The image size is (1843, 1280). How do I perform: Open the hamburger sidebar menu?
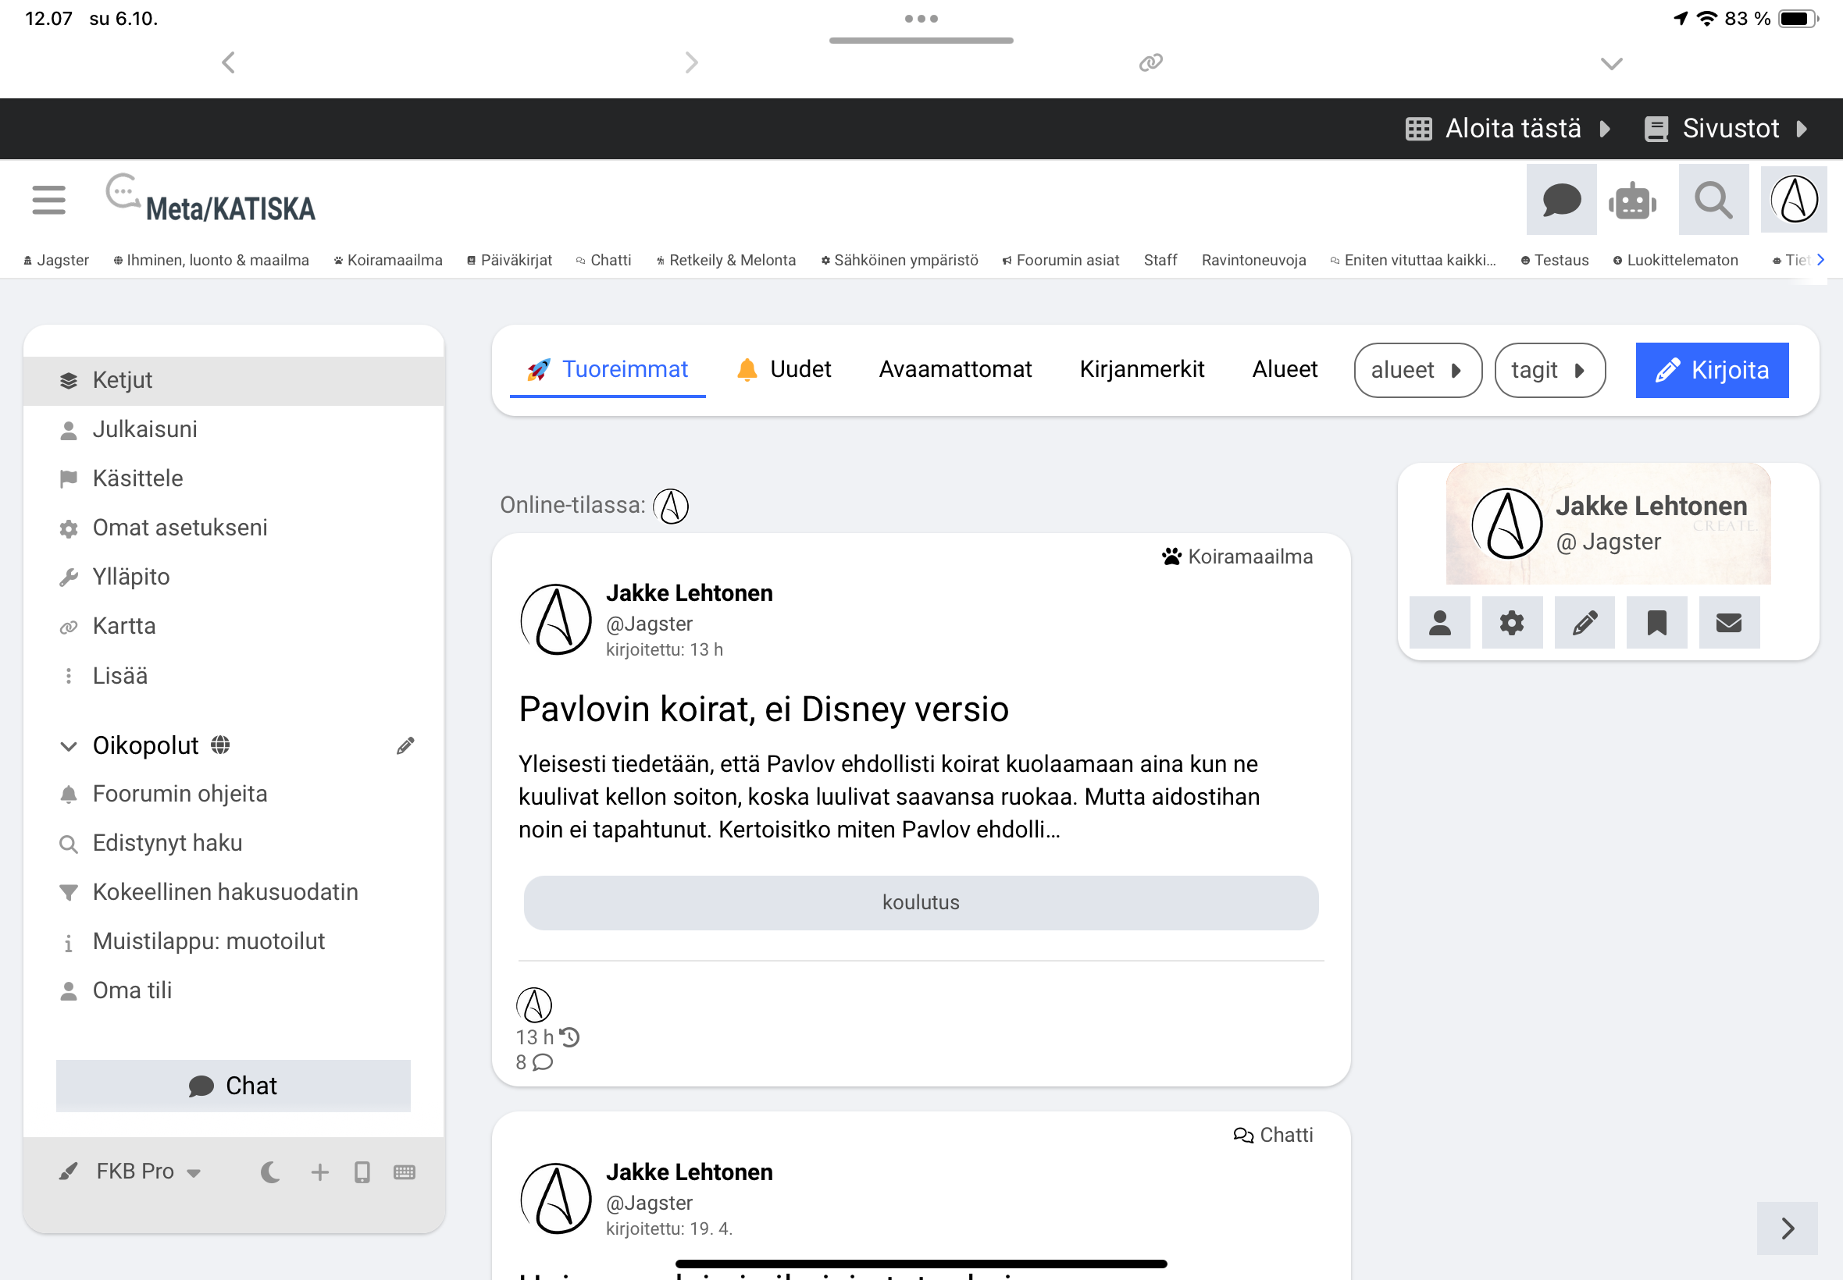49,200
